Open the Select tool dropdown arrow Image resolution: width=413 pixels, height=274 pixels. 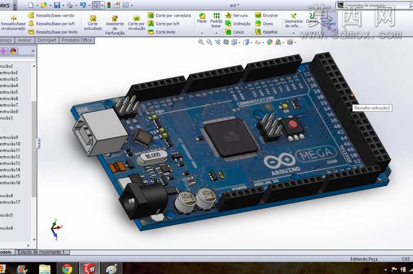[102, 5]
